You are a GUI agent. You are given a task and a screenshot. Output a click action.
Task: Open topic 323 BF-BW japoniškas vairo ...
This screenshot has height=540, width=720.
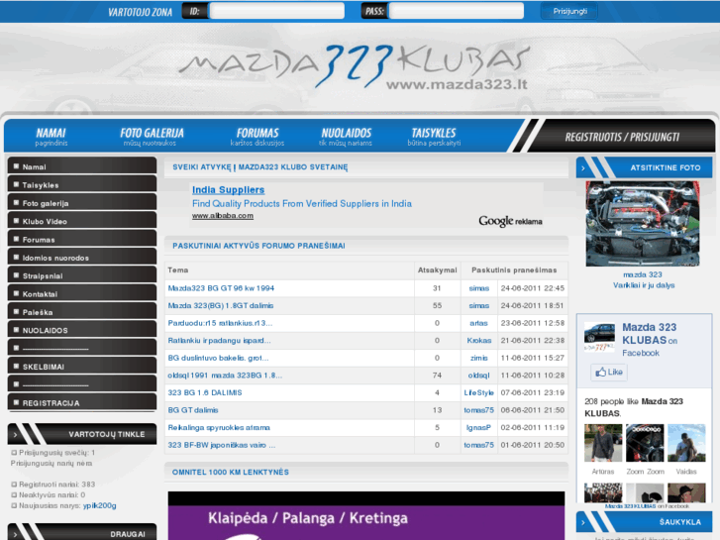(x=222, y=445)
